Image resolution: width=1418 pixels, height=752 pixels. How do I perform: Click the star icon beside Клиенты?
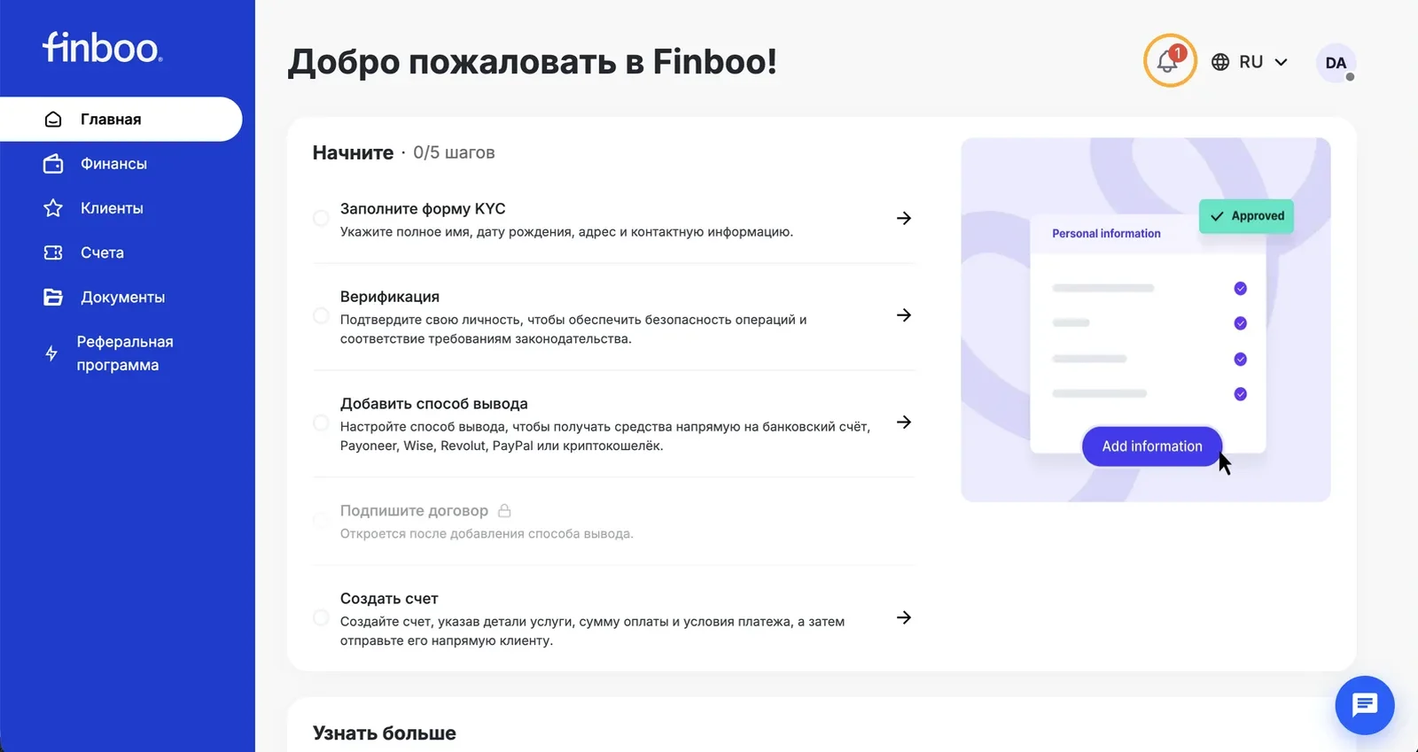(x=53, y=208)
